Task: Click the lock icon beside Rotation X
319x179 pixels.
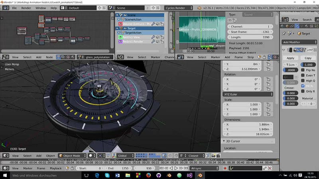Action: click(x=268, y=79)
